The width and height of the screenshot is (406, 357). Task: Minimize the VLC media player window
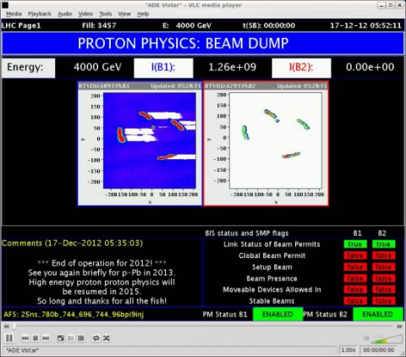pos(381,5)
